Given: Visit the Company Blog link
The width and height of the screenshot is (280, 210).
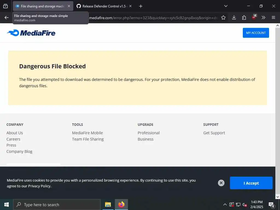Looking at the screenshot, I should tap(19, 151).
